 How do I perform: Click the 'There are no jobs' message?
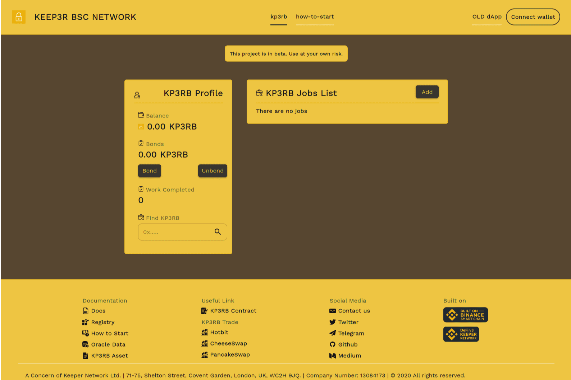pos(282,111)
